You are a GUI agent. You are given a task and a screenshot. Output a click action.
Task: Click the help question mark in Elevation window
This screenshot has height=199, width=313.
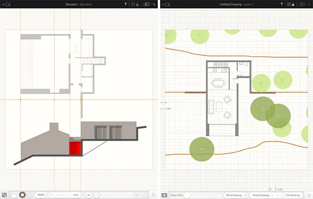pos(125,4)
